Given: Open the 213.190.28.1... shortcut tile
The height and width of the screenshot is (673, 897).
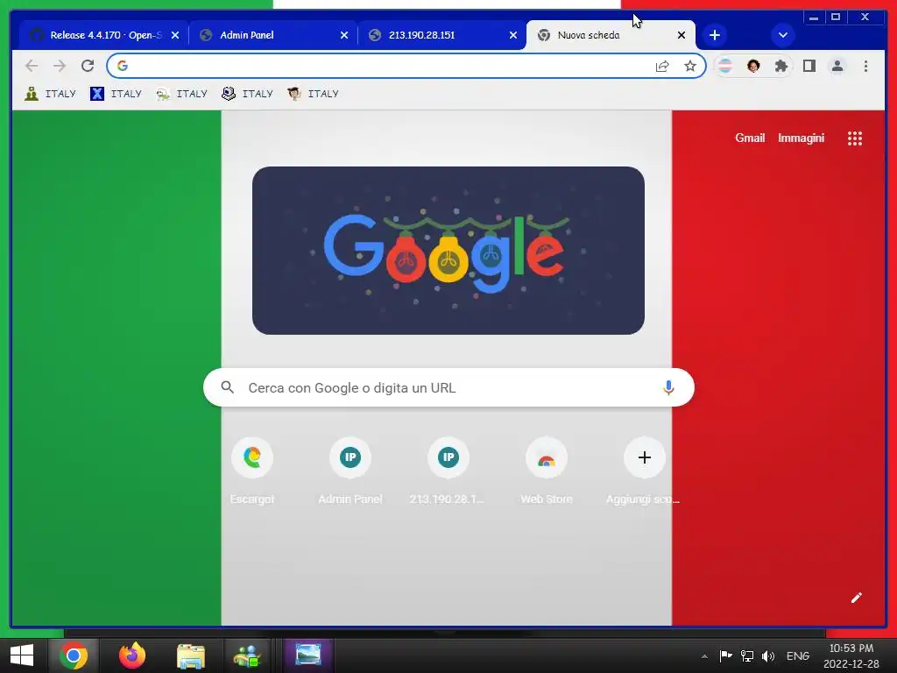Looking at the screenshot, I should tap(448, 471).
